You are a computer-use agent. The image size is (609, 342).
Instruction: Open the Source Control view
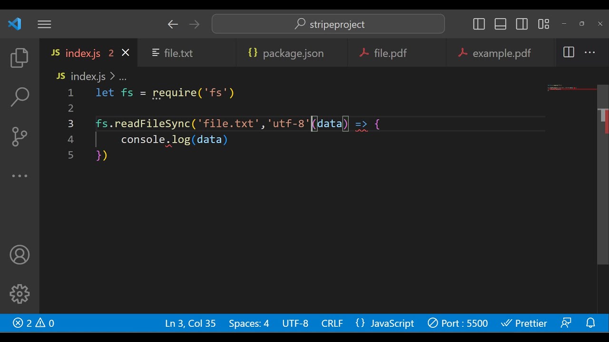coord(20,136)
